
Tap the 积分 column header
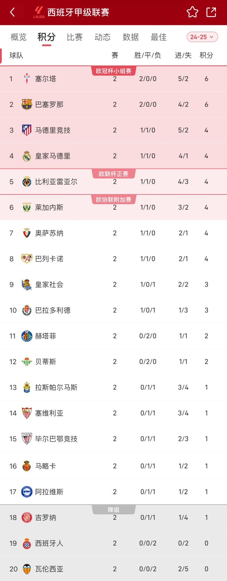point(206,55)
